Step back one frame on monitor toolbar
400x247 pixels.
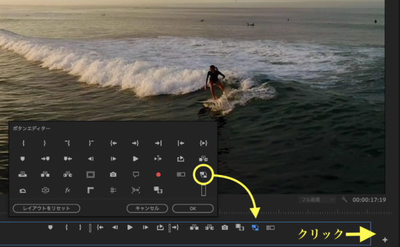pos(115,227)
